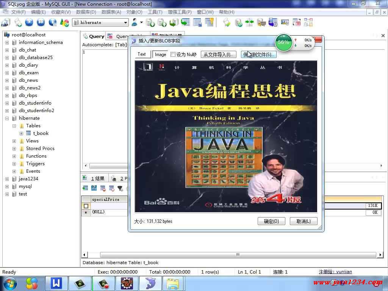Tick the row selector checkbox in results grid
Image resolution: width=388 pixels, height=291 pixels.
(86, 206)
